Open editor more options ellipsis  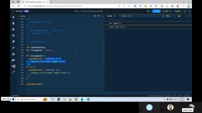102,16
